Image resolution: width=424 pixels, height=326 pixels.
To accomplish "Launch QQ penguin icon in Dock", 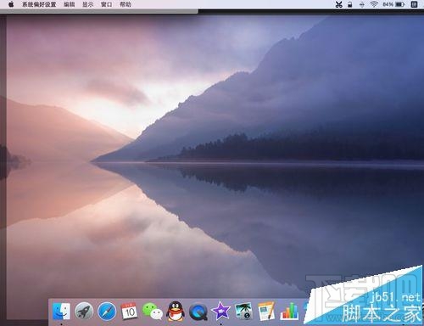I will [176, 312].
